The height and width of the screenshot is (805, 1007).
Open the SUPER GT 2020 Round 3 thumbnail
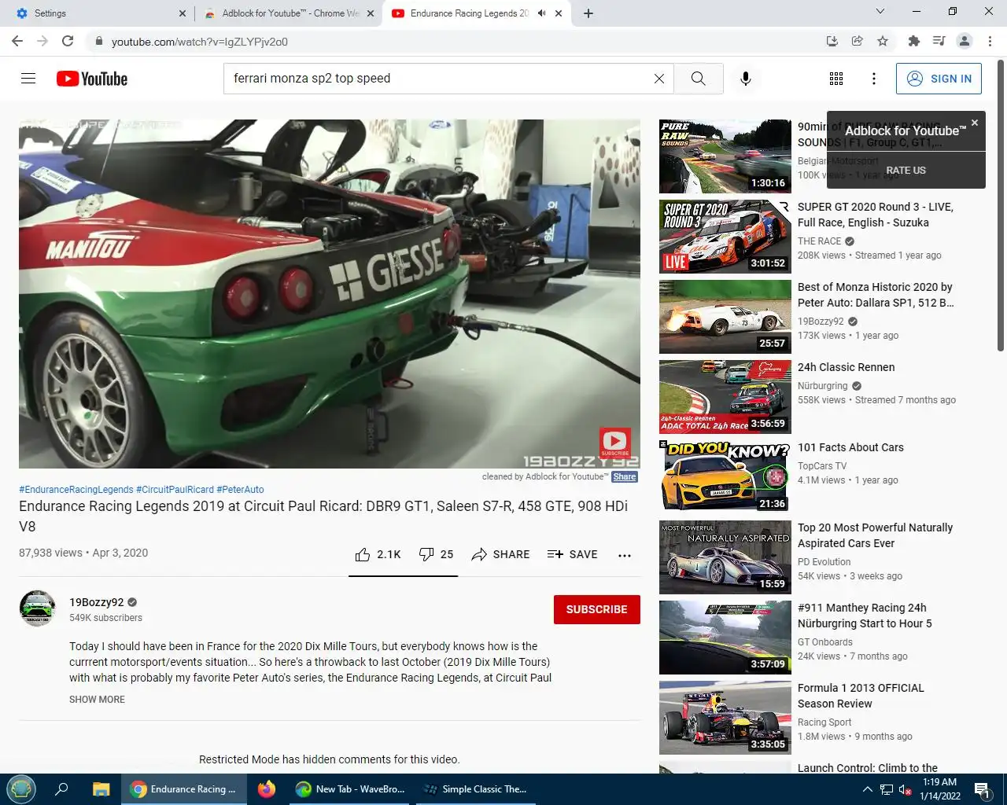click(725, 237)
